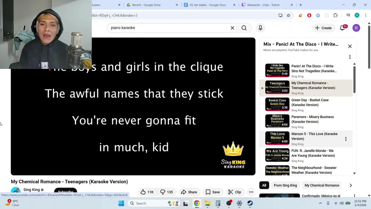Select My Chemical Romance Teenagers playlist item
This screenshot has width=371, height=209.
tap(306, 88)
